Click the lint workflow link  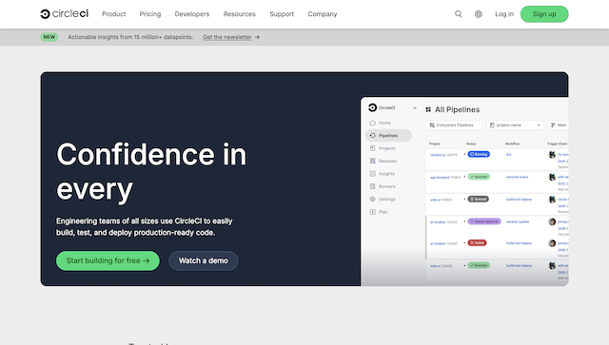(509, 155)
